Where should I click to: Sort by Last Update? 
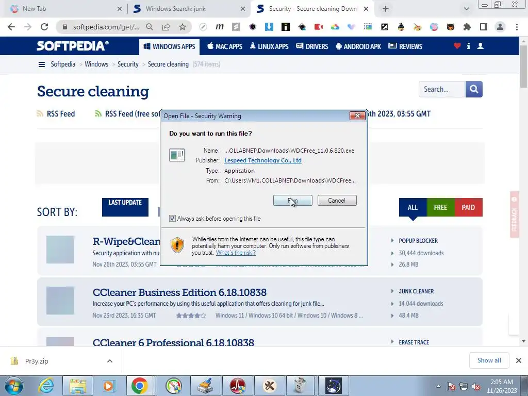(125, 207)
